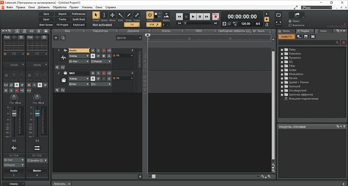Solo the MIDI track
348x186 pixels.
(98, 73)
